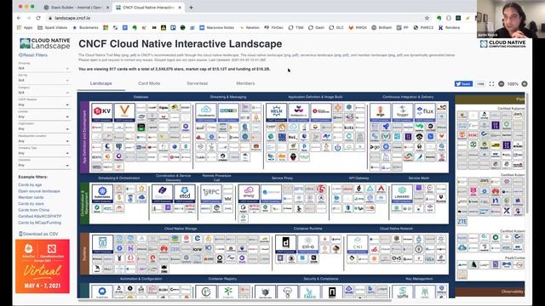Screen dimensions: 545x306
Task: Open the Linkerd project card
Action: 402,194
